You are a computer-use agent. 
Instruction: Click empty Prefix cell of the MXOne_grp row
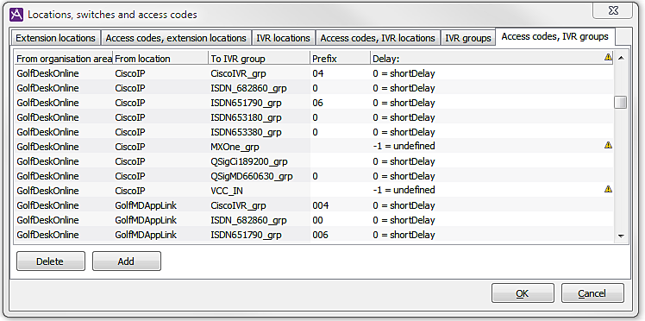(x=341, y=147)
